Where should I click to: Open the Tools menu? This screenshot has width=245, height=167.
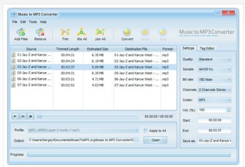click(33, 22)
